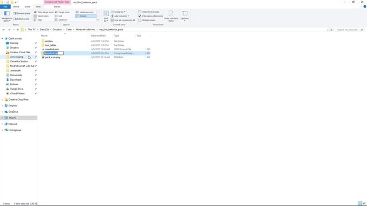Open the Navigation pane button
This screenshot has width=367, height=206.
[7, 16]
